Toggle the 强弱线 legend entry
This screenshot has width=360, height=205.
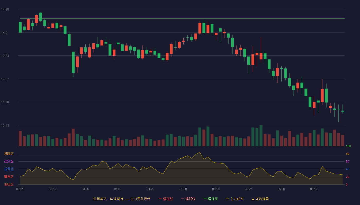[x=188, y=199]
